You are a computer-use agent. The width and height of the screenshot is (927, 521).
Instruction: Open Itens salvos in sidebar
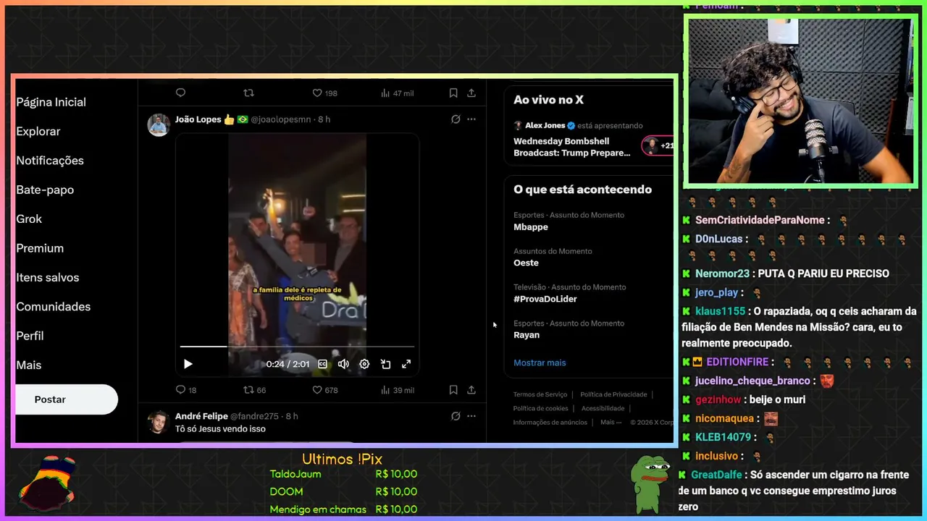coord(48,277)
